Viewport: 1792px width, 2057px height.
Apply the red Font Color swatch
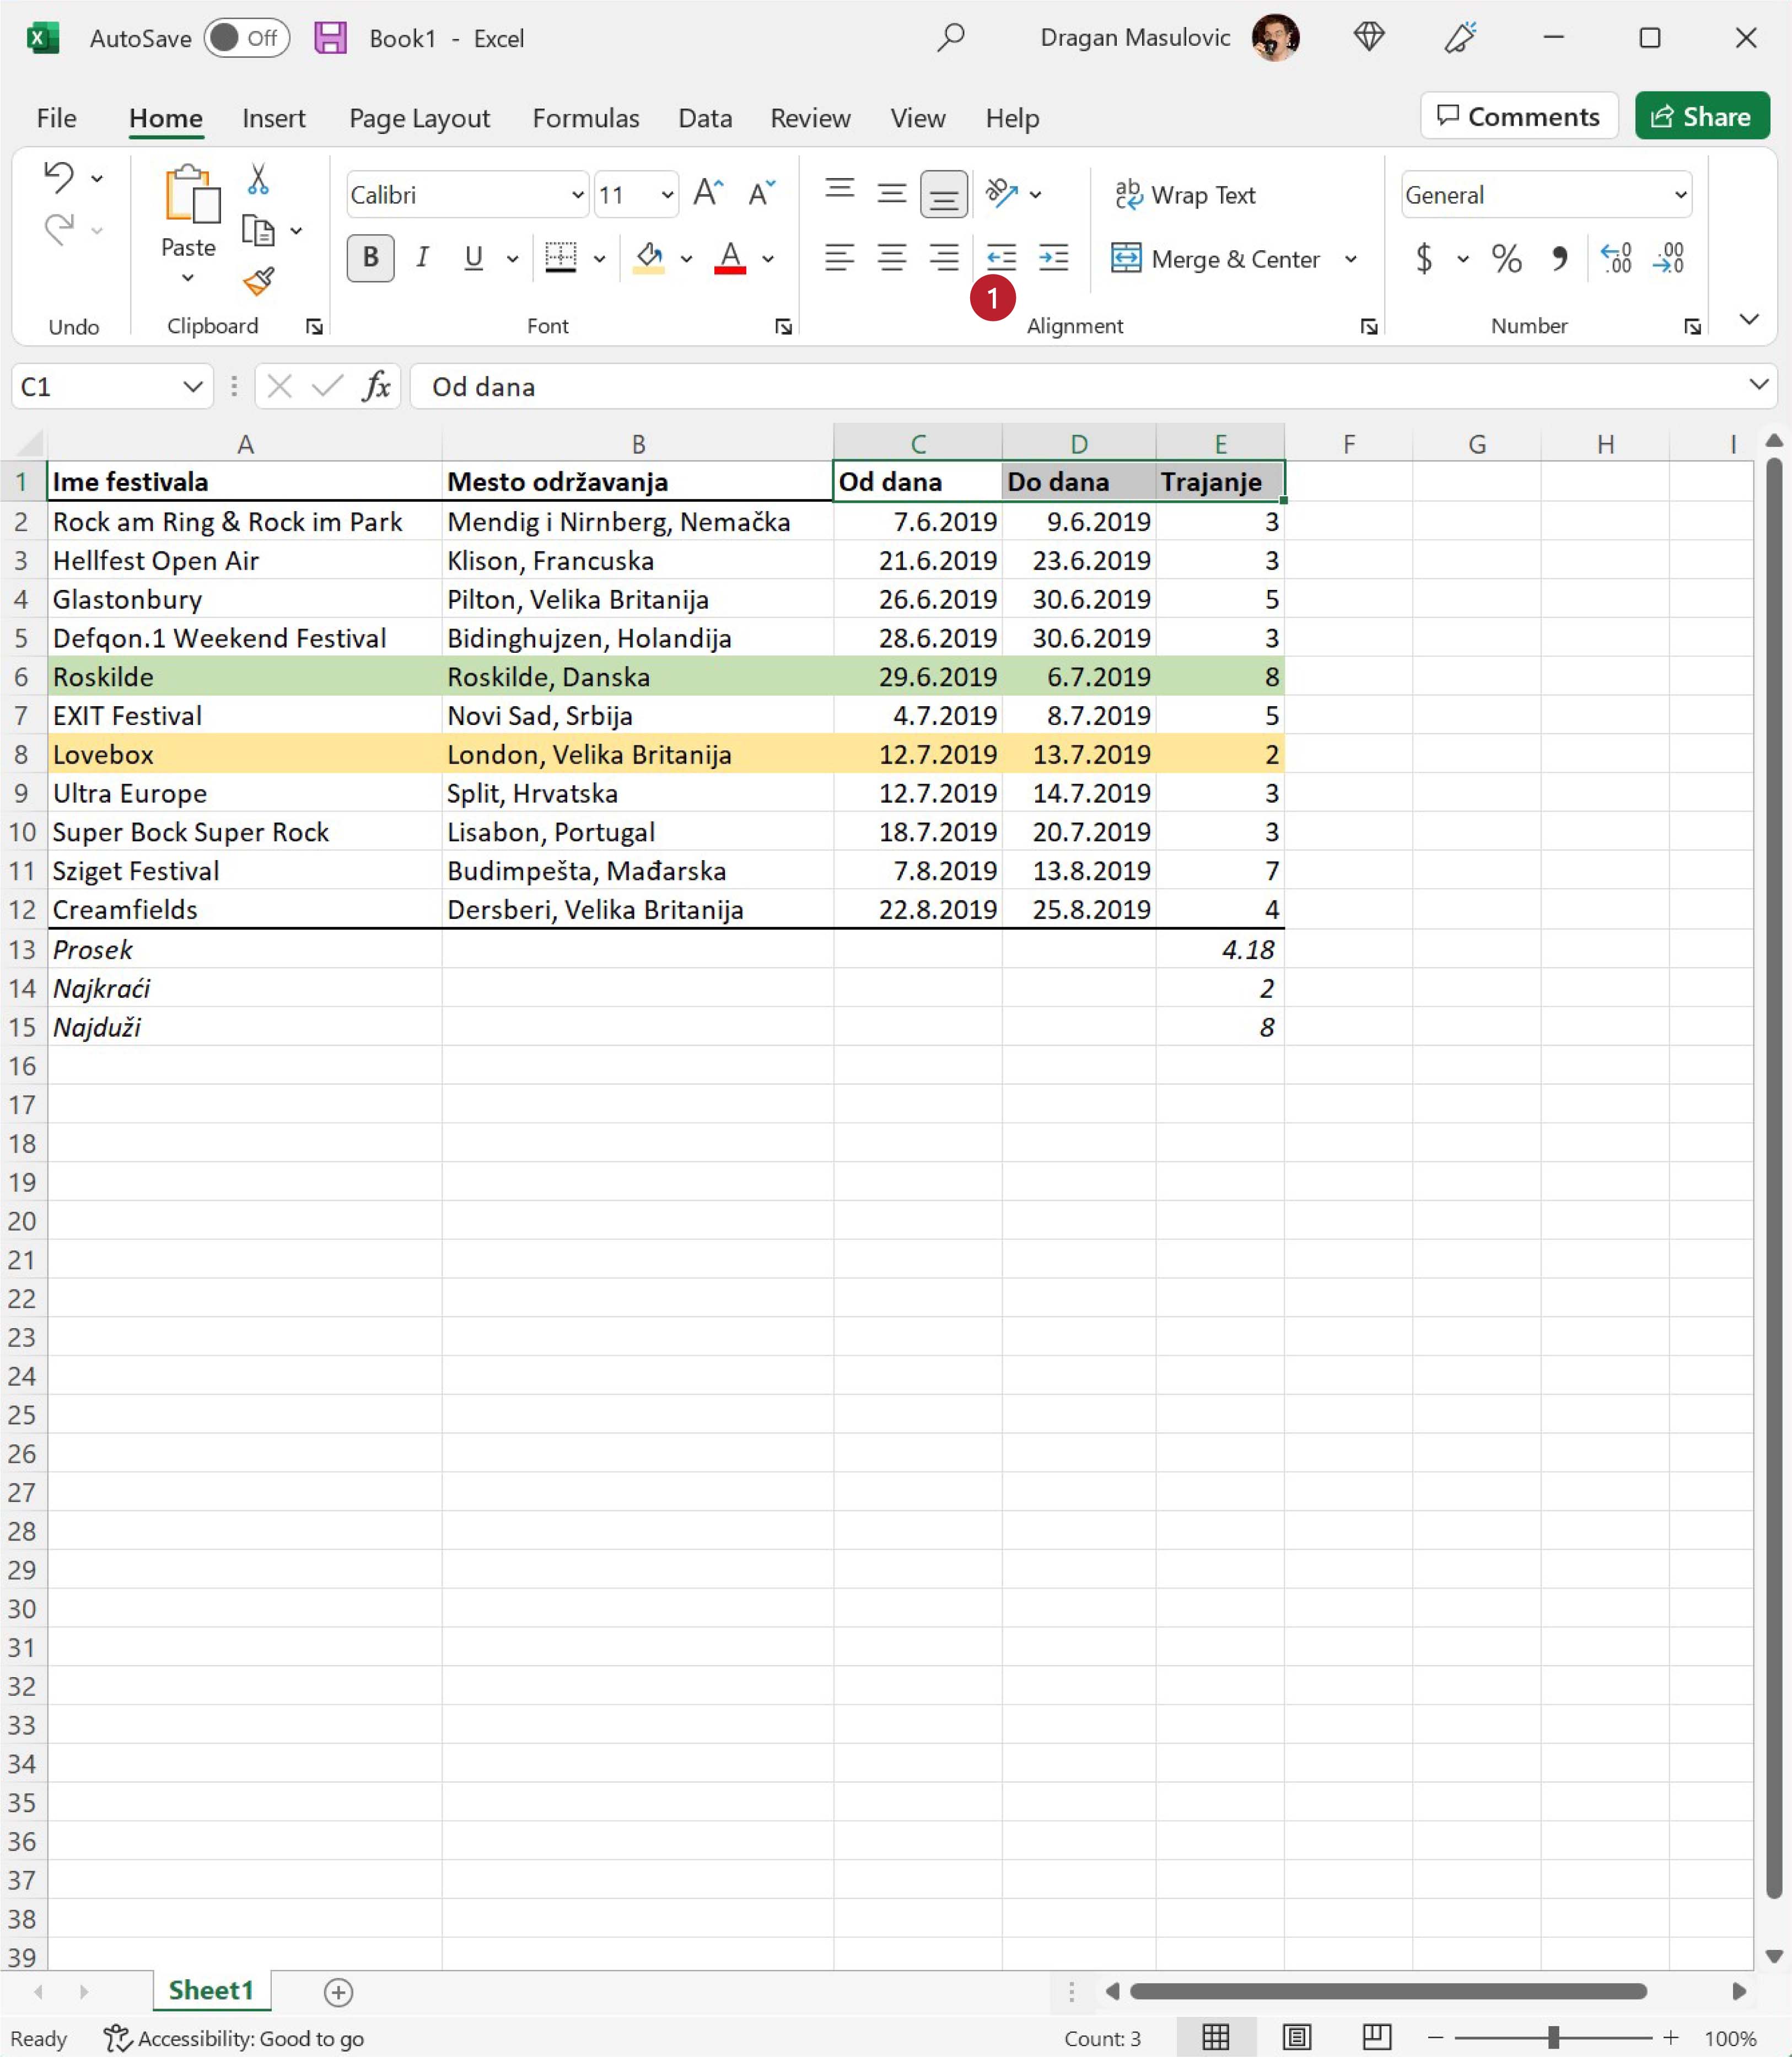click(x=730, y=258)
